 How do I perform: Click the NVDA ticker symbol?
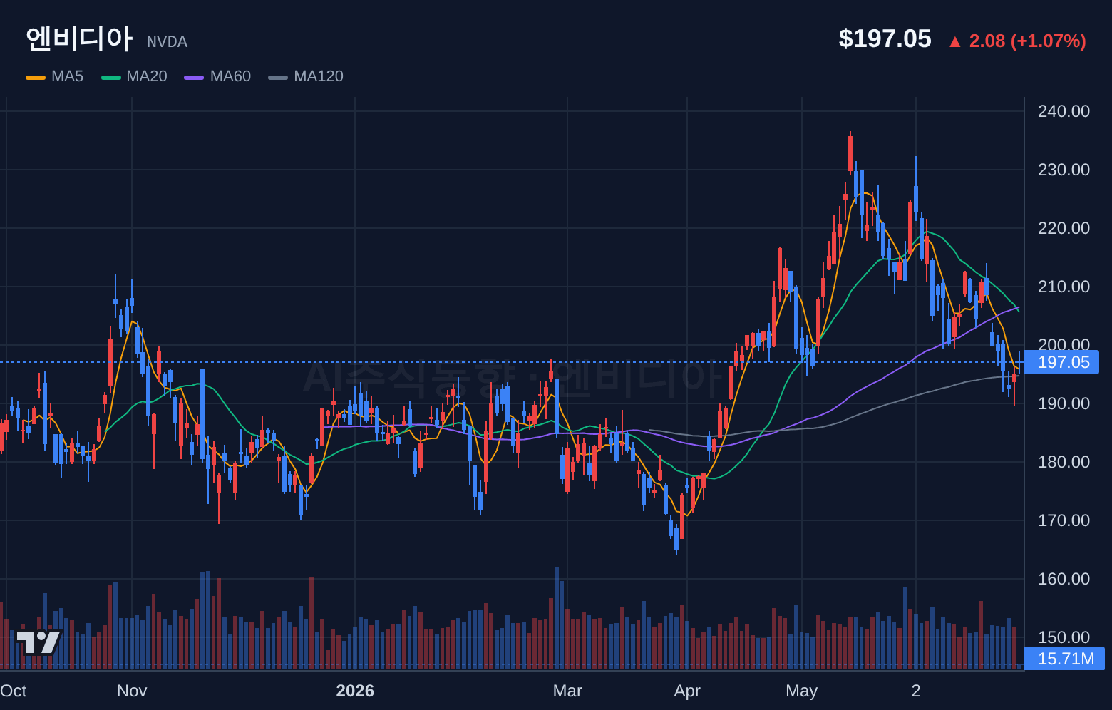pyautogui.click(x=167, y=42)
